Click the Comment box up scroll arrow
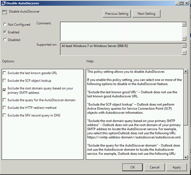 [x=184, y=24]
